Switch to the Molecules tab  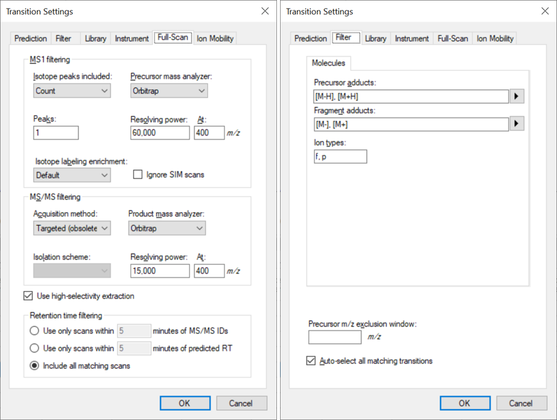point(328,63)
